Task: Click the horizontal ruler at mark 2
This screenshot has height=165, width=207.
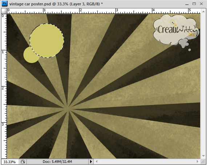Action: point(80,11)
